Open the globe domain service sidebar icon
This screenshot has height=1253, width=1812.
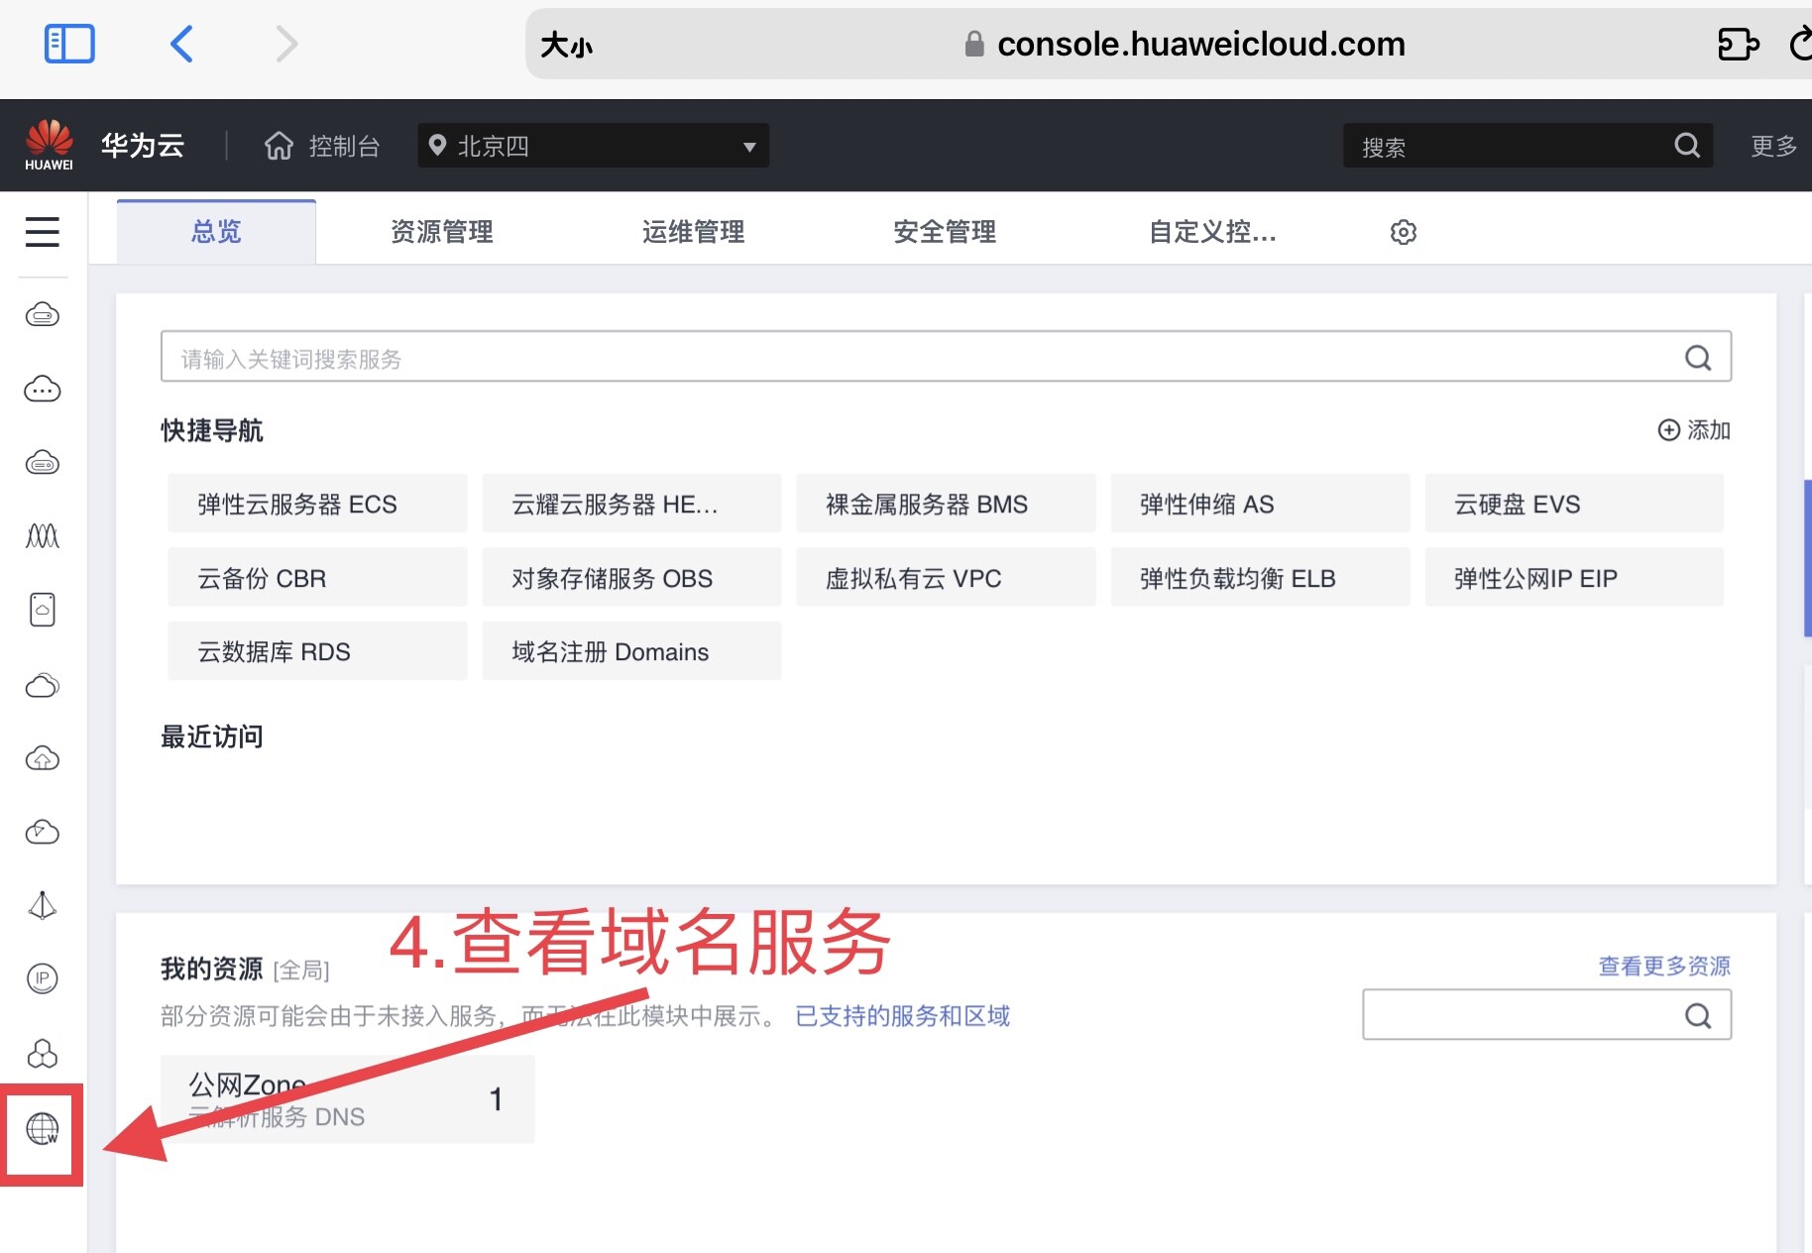point(43,1129)
